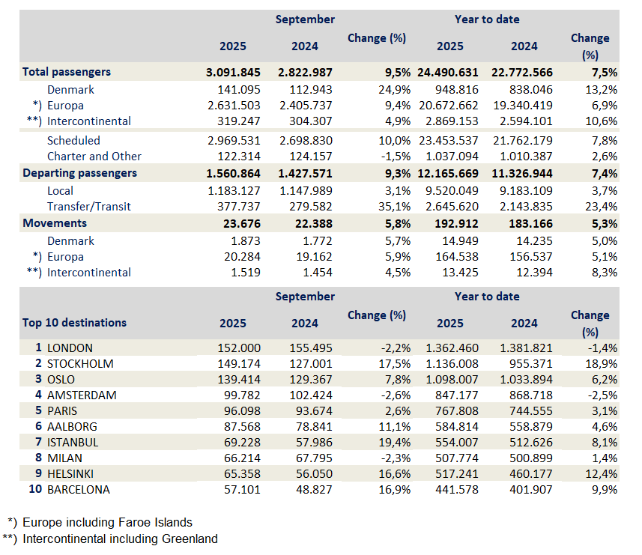
Task: Select the Departing passengers row heading
Action: pos(79,172)
